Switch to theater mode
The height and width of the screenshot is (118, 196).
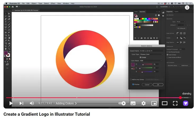pos(165,103)
